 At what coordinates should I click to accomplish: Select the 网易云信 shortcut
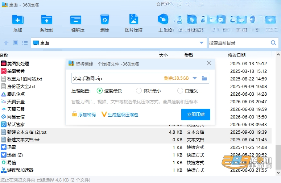click(13, 117)
